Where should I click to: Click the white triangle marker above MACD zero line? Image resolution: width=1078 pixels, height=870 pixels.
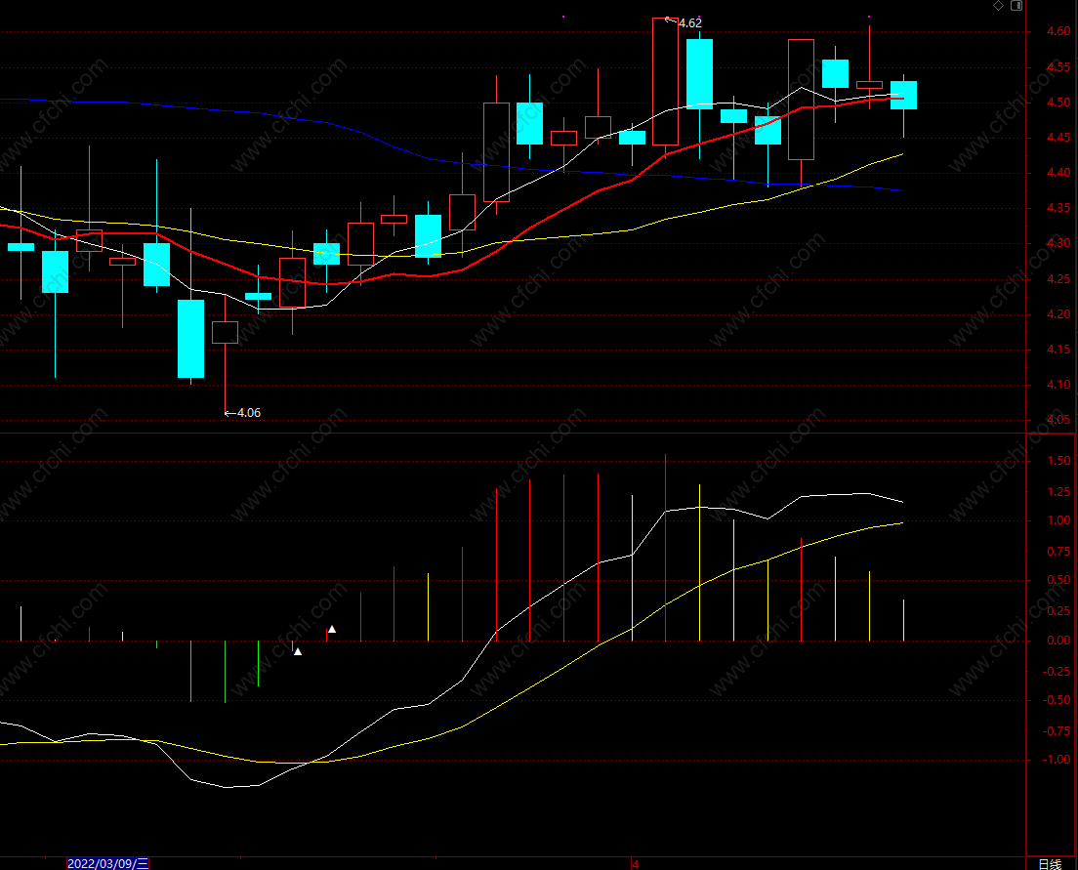click(x=332, y=629)
